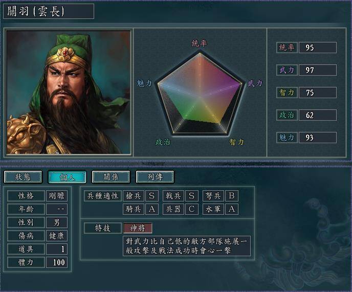The height and width of the screenshot is (292, 352).
Task: Click the 水軍 troop type cell
Action: [x=213, y=209]
